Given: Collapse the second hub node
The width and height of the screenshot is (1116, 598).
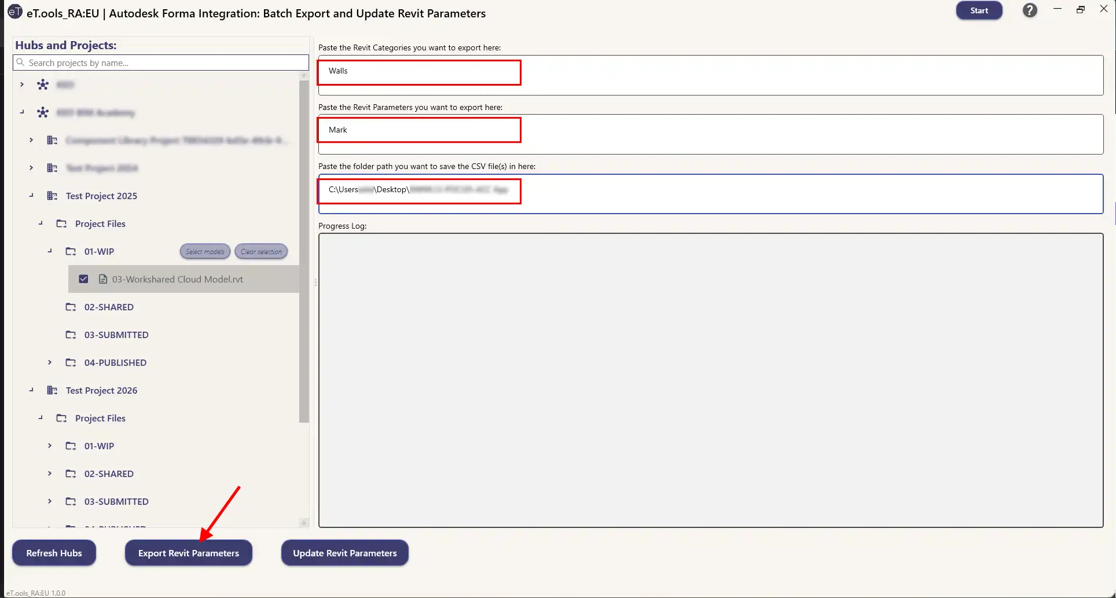Looking at the screenshot, I should tap(22, 112).
